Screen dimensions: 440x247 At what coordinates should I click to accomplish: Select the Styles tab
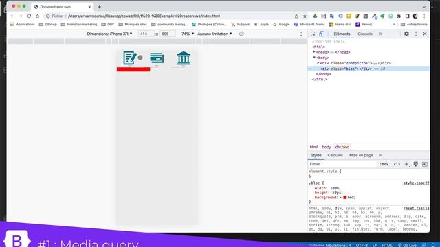[x=316, y=155]
